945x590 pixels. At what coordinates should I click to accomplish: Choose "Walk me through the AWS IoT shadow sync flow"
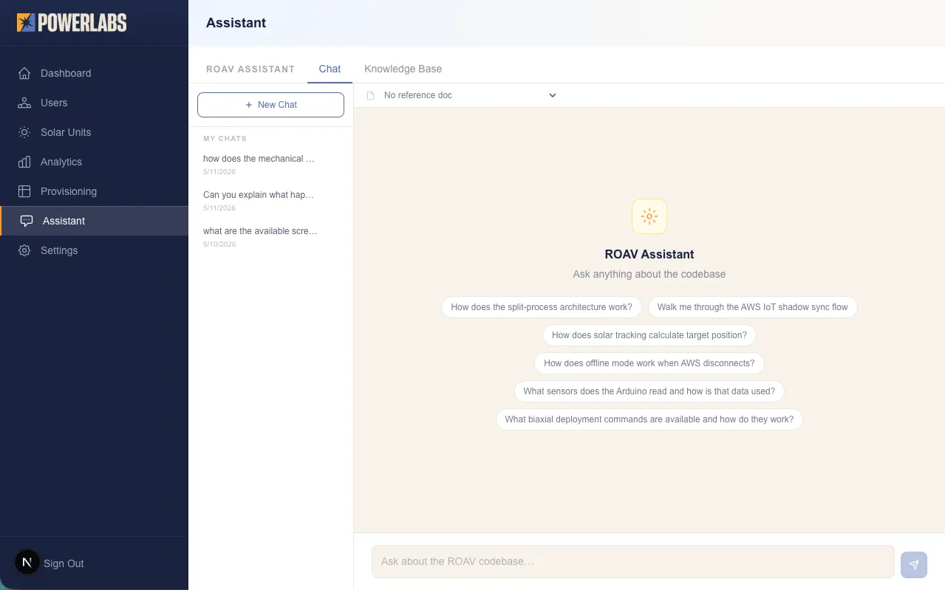(x=752, y=307)
